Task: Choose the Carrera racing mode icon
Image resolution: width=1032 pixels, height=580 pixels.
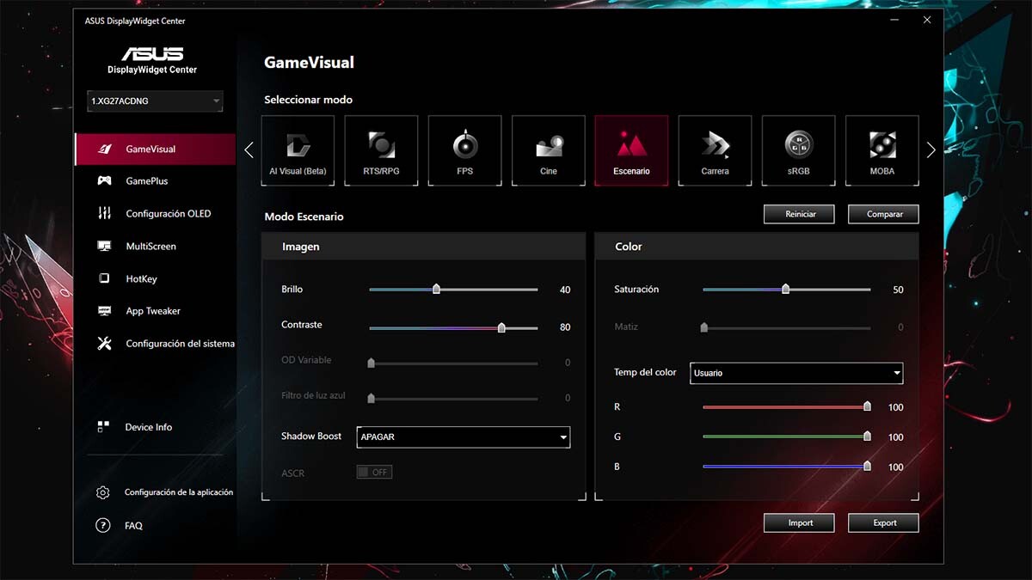Action: [715, 150]
